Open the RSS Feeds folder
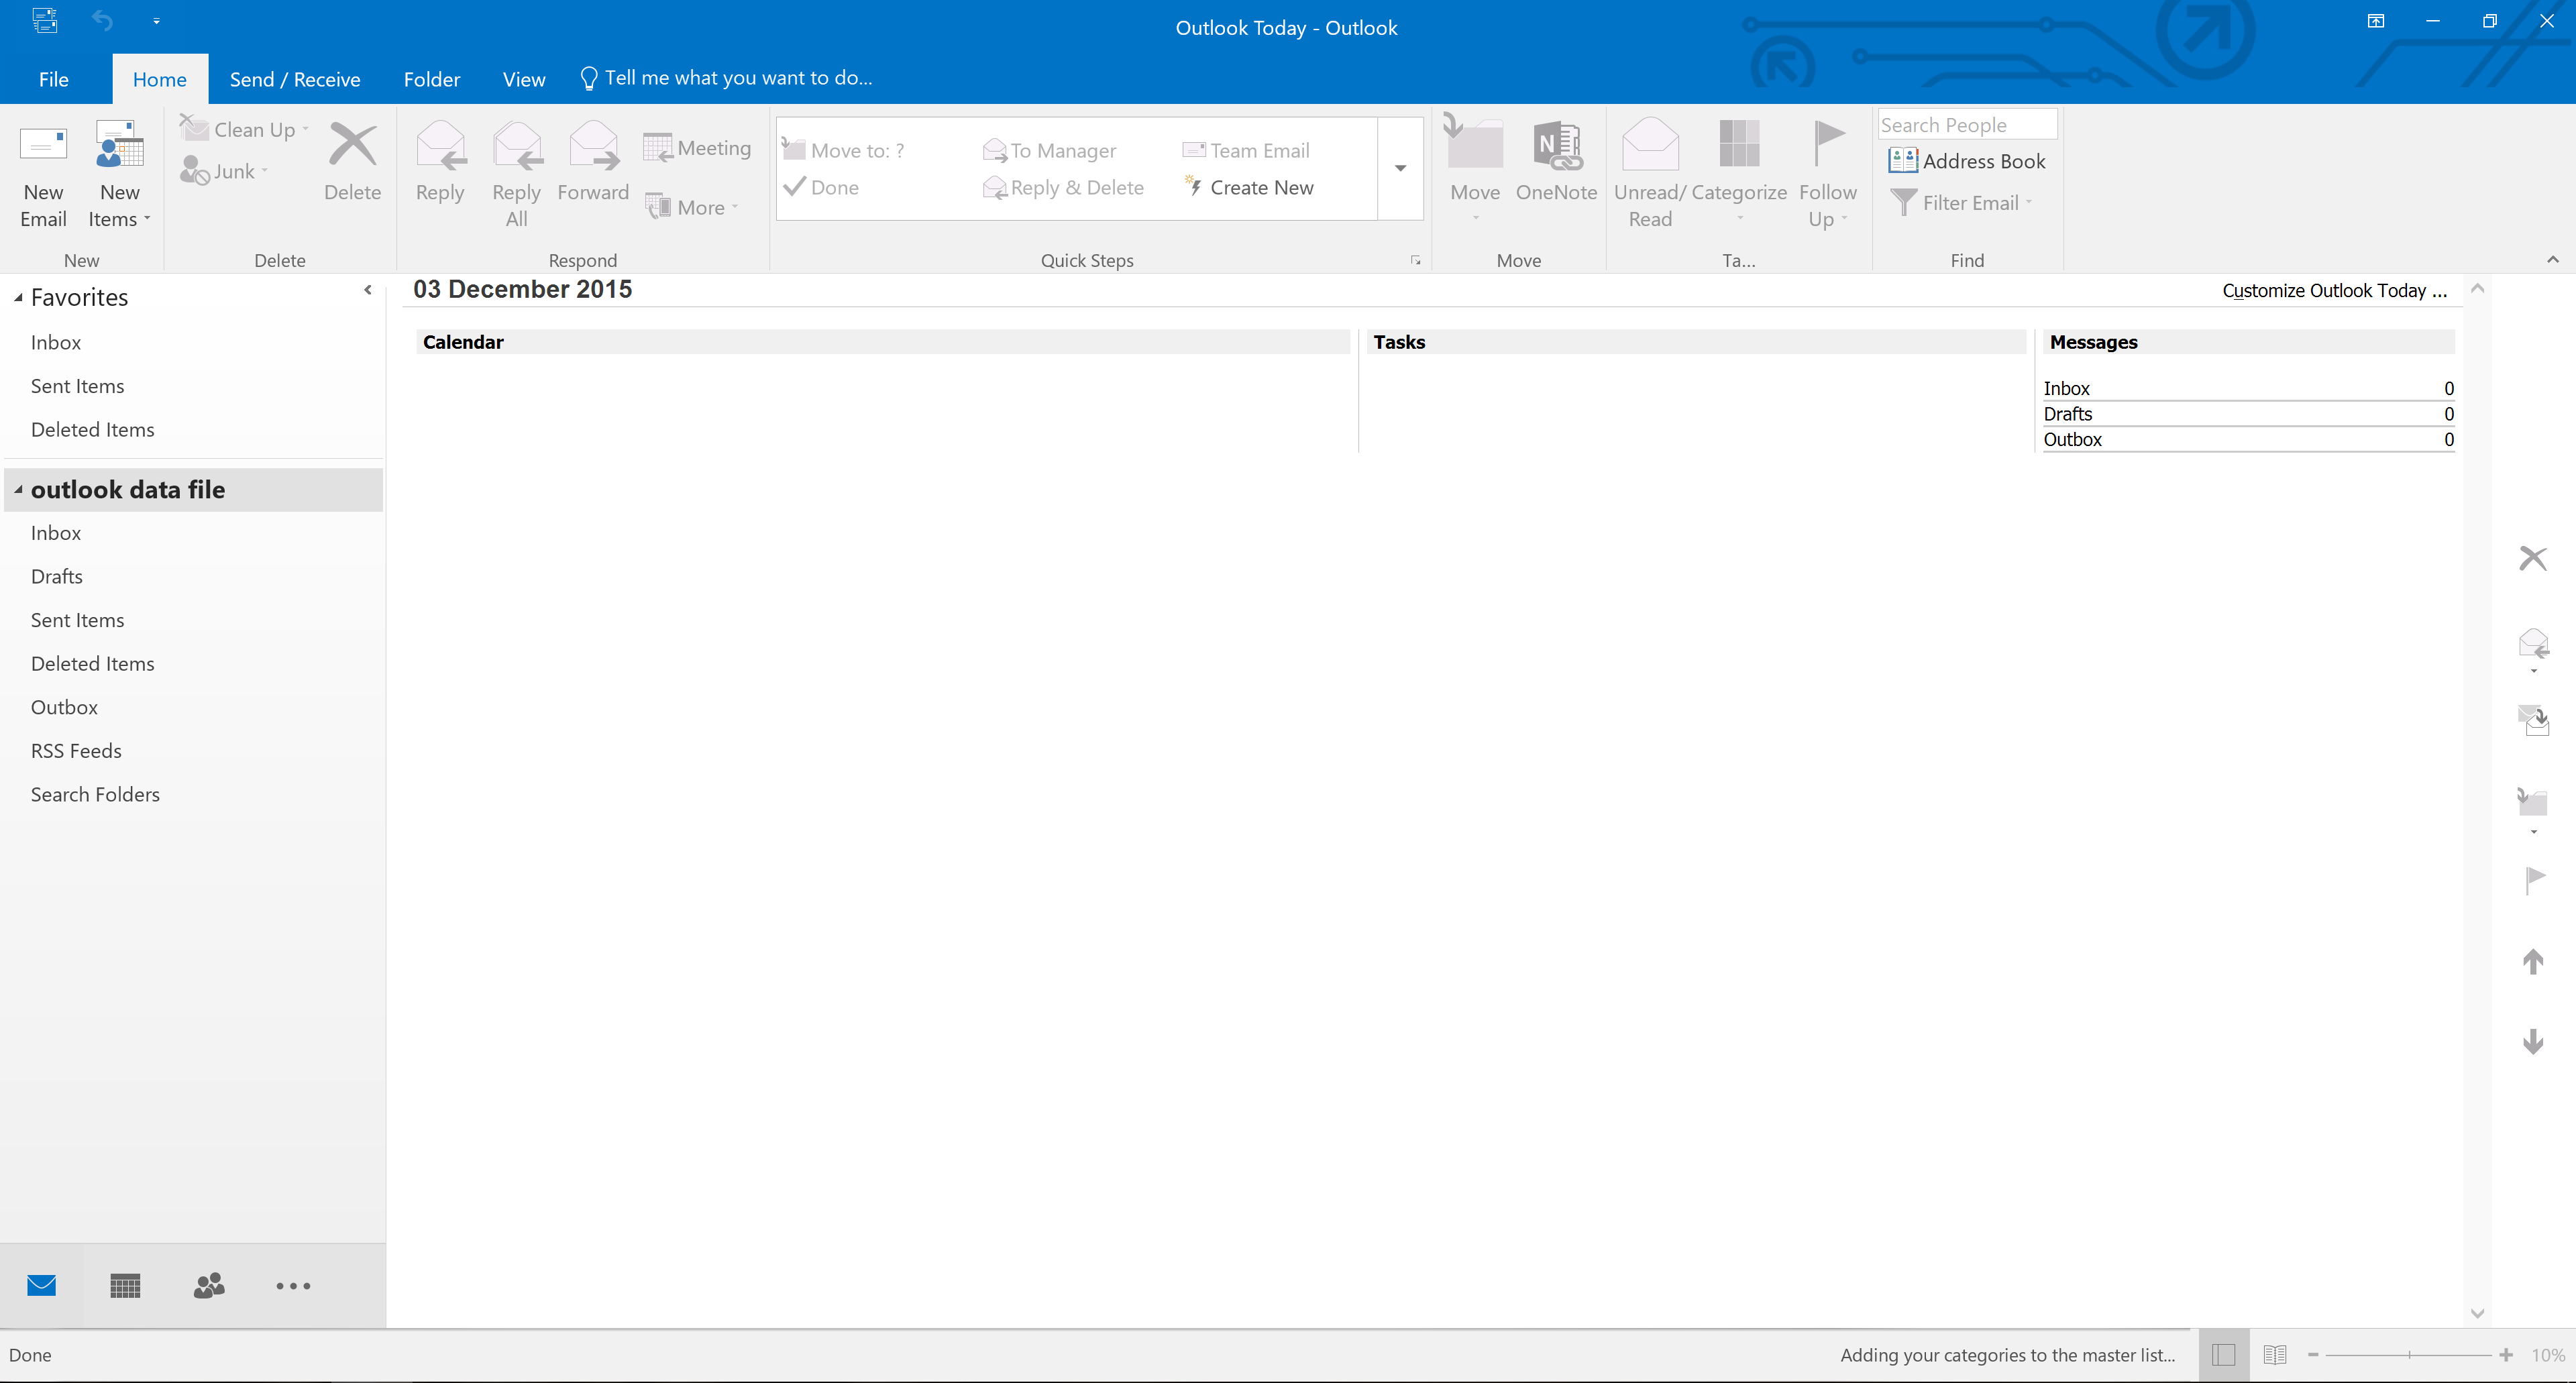The image size is (2576, 1383). click(x=76, y=750)
